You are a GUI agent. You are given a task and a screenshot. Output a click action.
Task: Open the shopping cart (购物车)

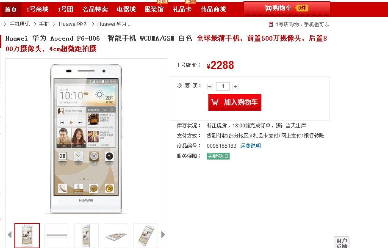pyautogui.click(x=287, y=8)
